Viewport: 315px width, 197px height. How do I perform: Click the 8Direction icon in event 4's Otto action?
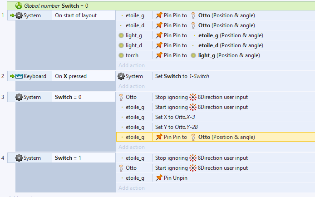click(193, 168)
